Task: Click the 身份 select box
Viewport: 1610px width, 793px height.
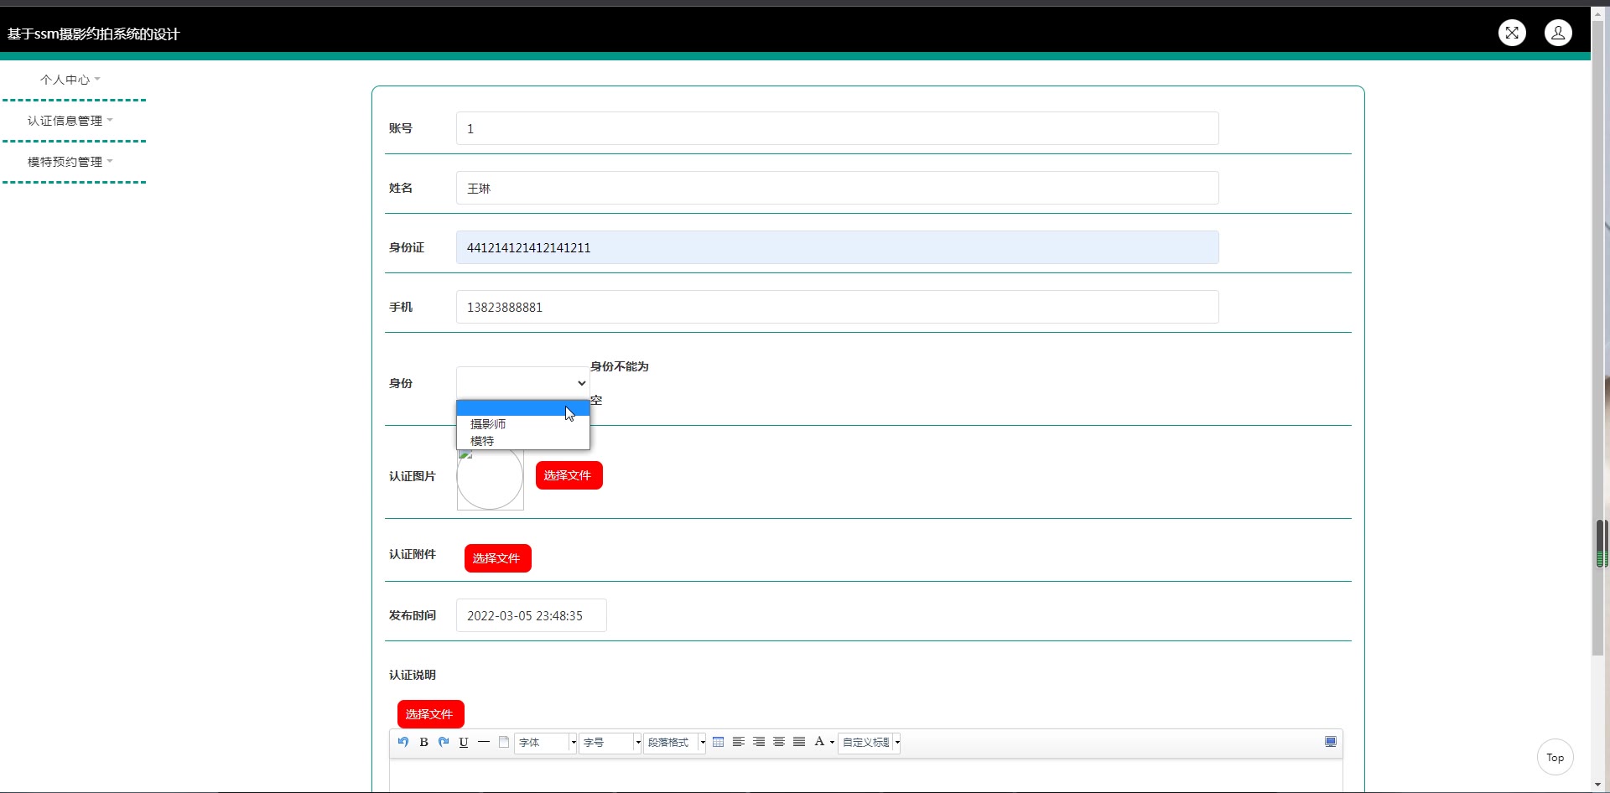Action: pyautogui.click(x=523, y=383)
